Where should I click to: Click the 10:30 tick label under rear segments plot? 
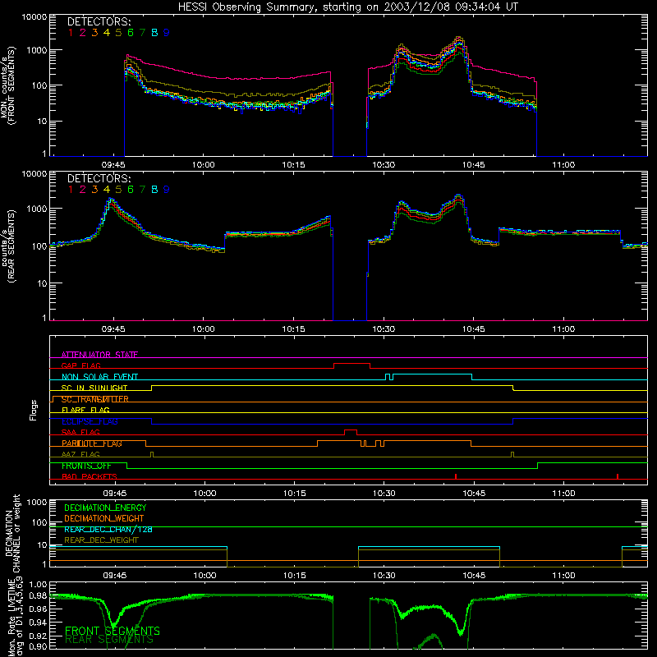click(x=384, y=329)
